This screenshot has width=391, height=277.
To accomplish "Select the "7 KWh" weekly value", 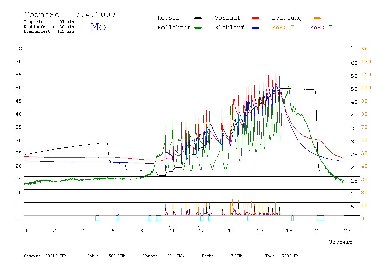I will 237,256.
